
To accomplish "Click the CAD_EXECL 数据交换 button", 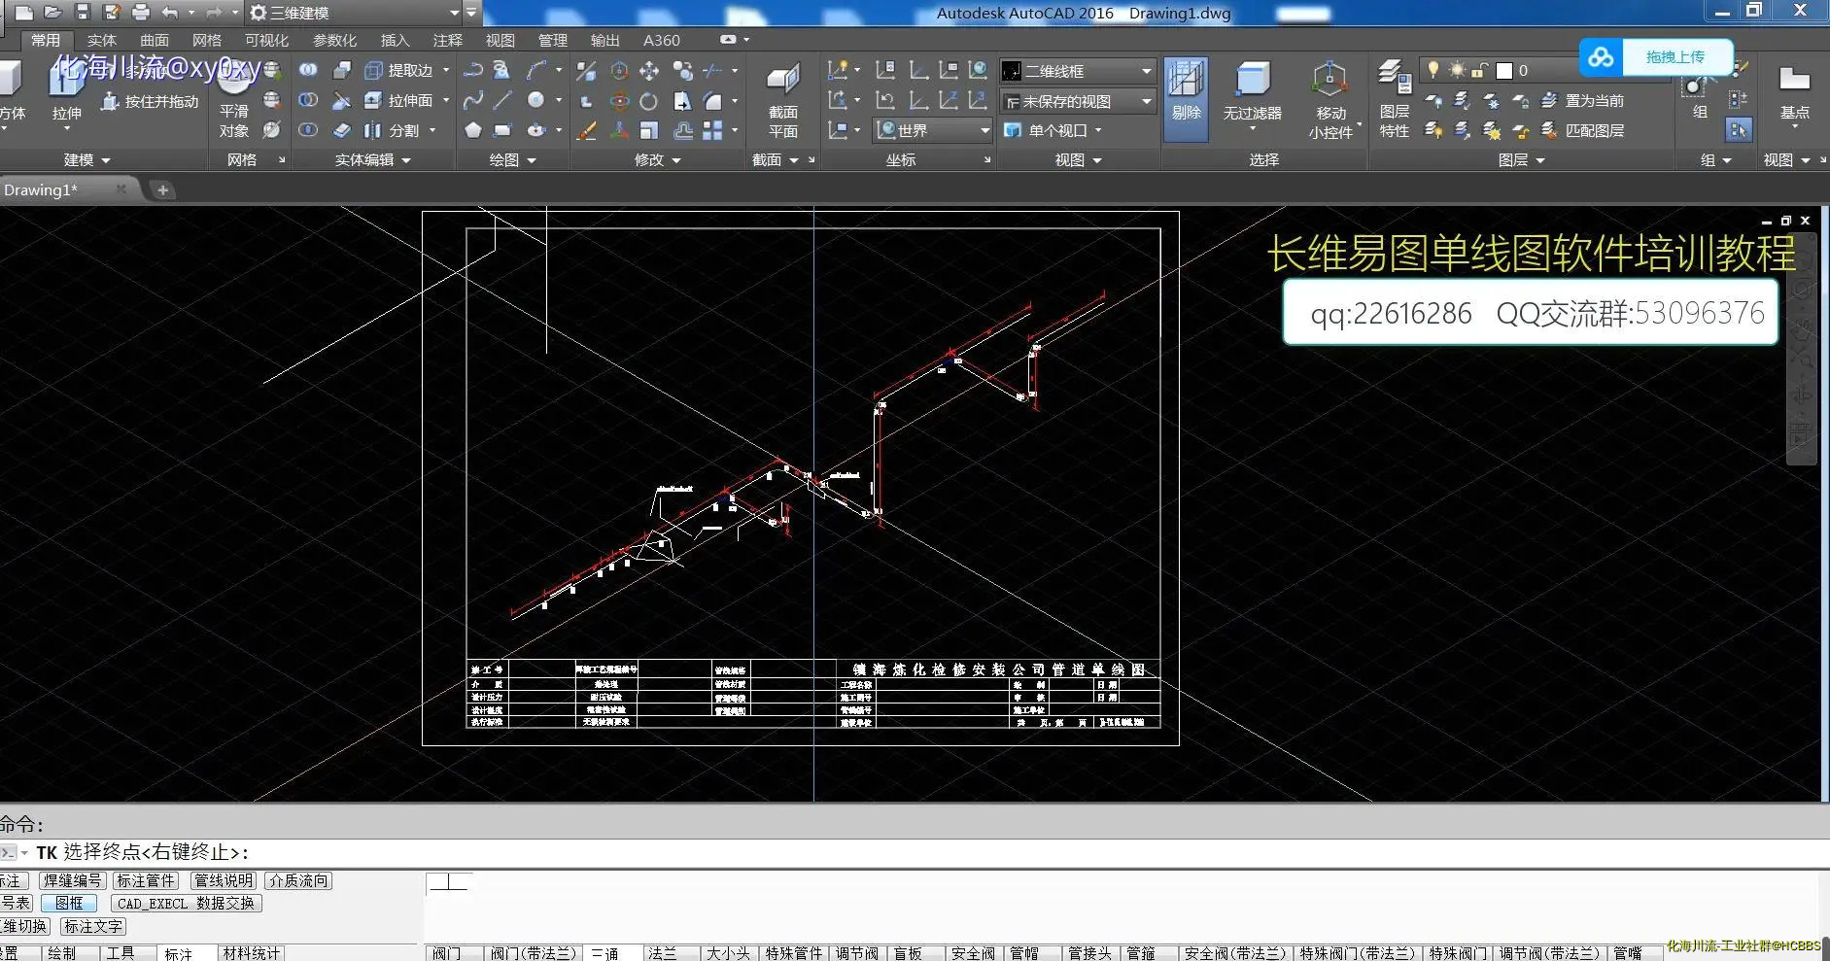I will coord(186,903).
